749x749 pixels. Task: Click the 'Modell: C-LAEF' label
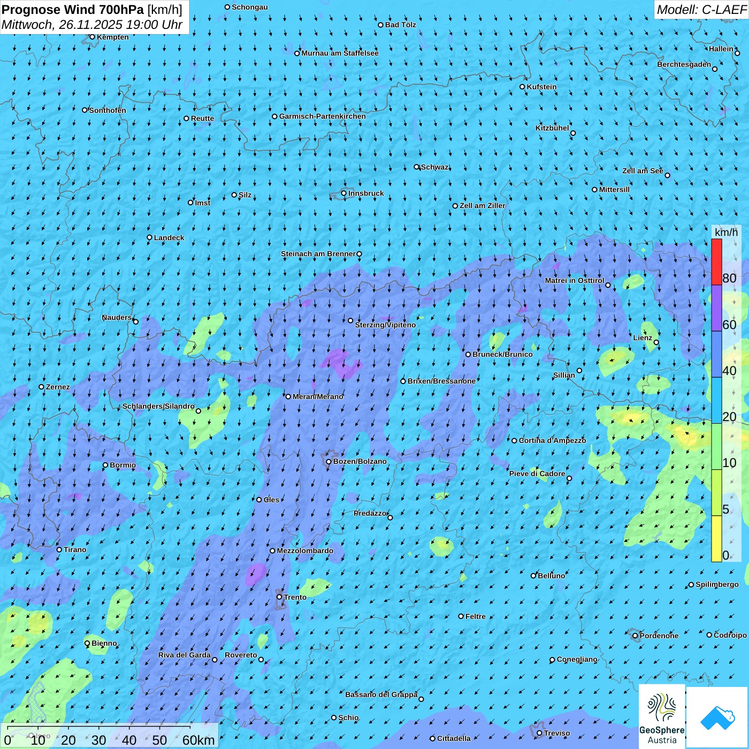701,10
